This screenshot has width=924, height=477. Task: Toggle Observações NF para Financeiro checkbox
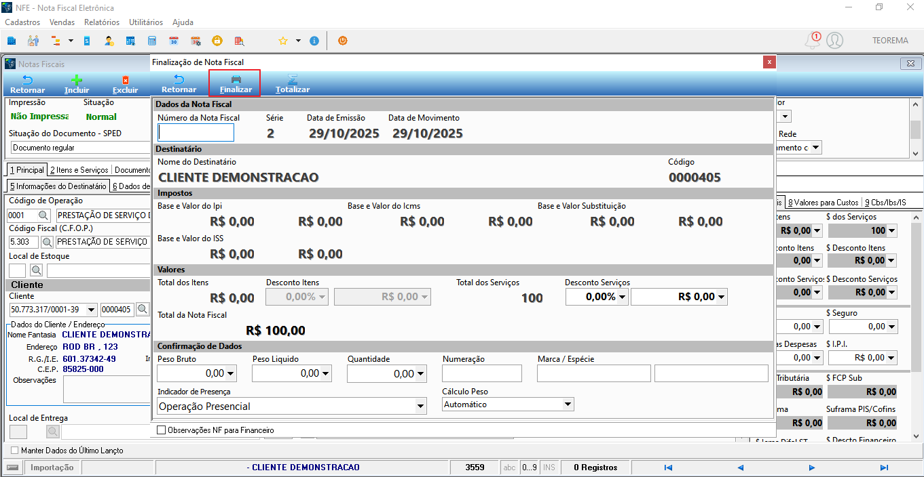(162, 430)
